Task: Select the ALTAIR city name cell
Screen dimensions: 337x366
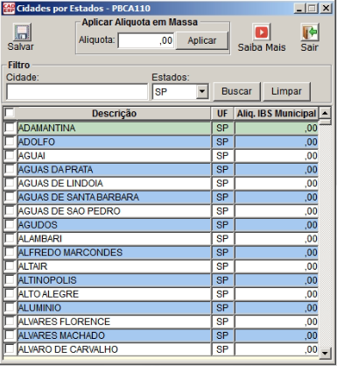Action: coord(114,266)
